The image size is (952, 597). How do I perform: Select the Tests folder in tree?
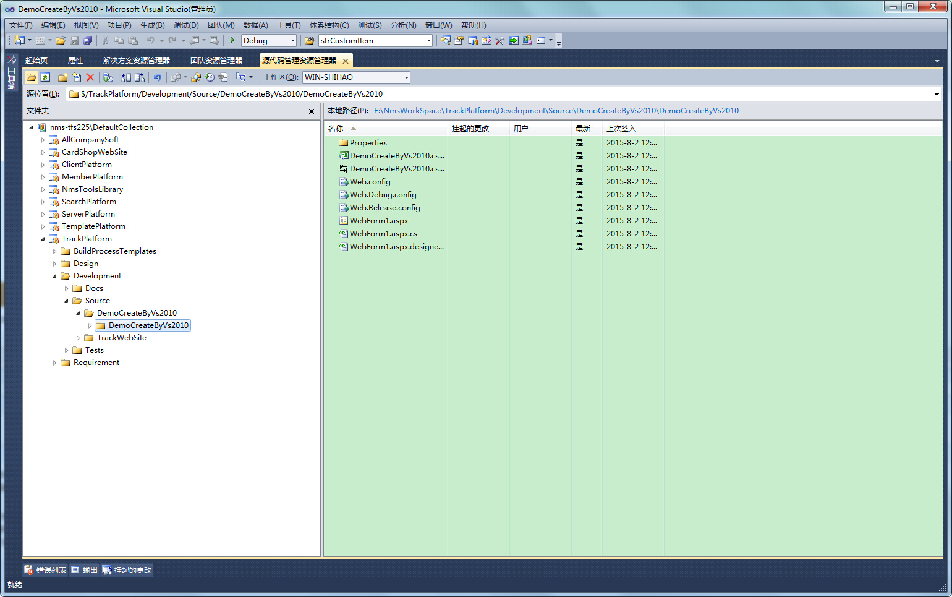(94, 350)
